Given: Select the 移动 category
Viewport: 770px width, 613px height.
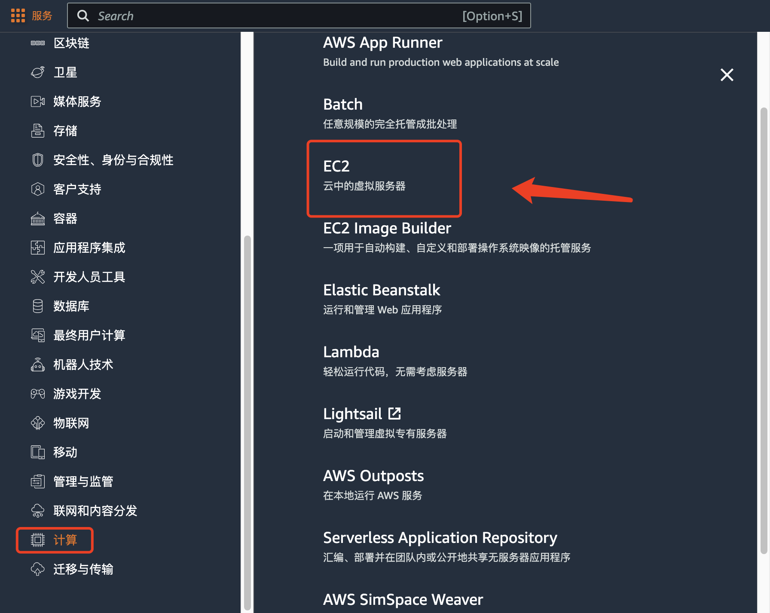Looking at the screenshot, I should [x=65, y=452].
